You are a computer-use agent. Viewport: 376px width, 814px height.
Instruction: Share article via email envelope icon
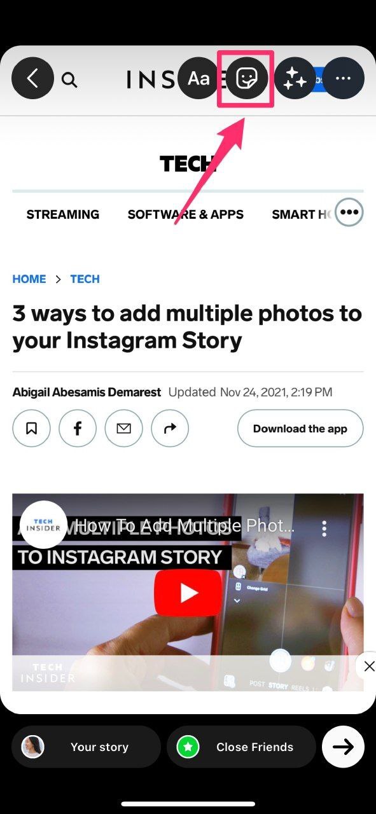pos(124,429)
